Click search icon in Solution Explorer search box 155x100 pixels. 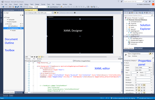[x=152, y=15]
